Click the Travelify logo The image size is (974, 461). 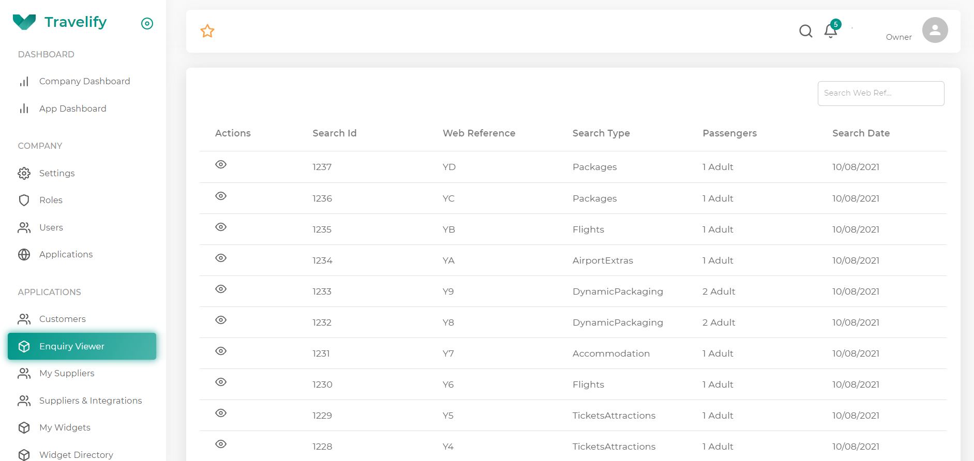tap(60, 22)
